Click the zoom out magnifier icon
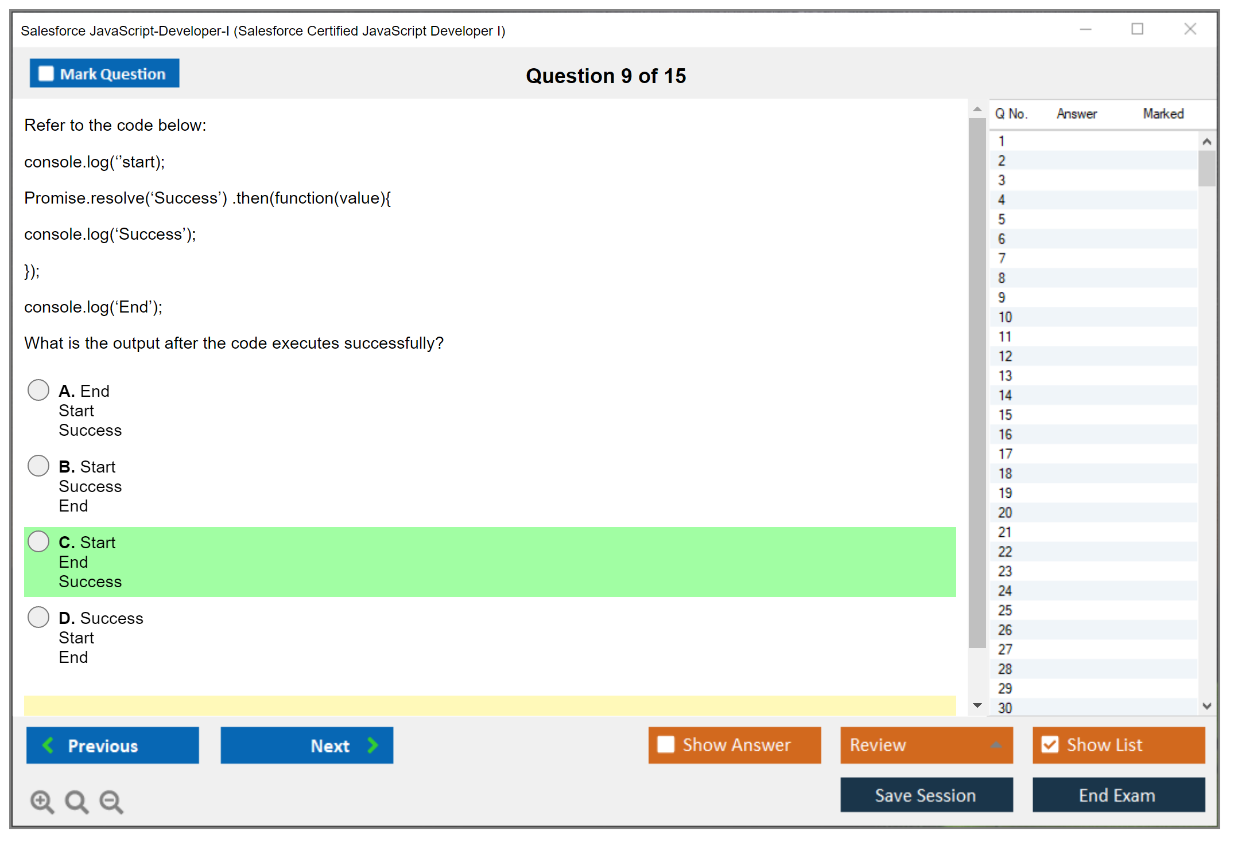The height and width of the screenshot is (843, 1234). pos(111,801)
